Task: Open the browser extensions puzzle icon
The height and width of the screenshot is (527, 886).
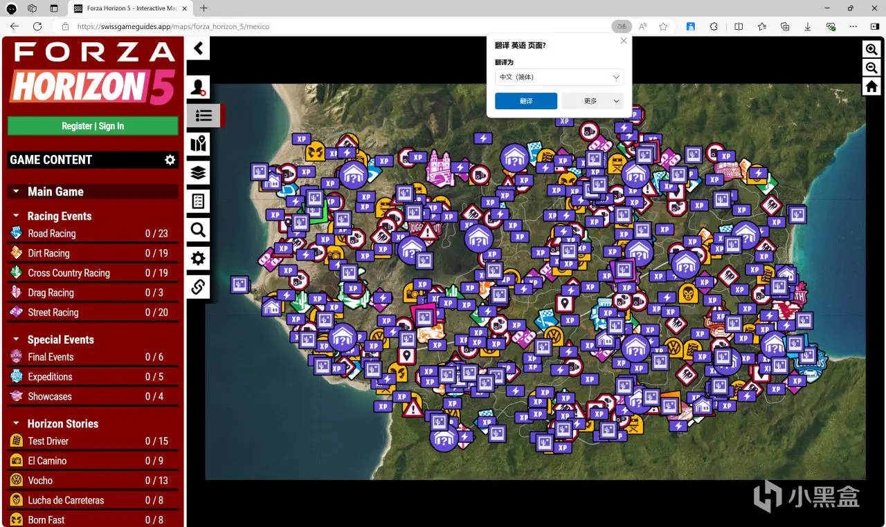Action: point(714,26)
